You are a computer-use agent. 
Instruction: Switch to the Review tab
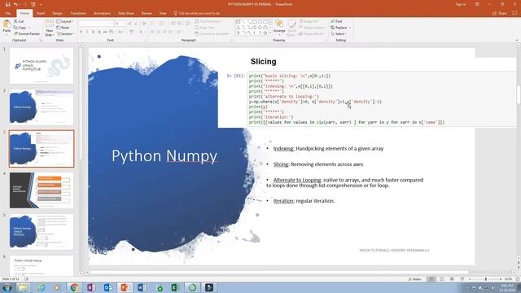click(x=147, y=13)
